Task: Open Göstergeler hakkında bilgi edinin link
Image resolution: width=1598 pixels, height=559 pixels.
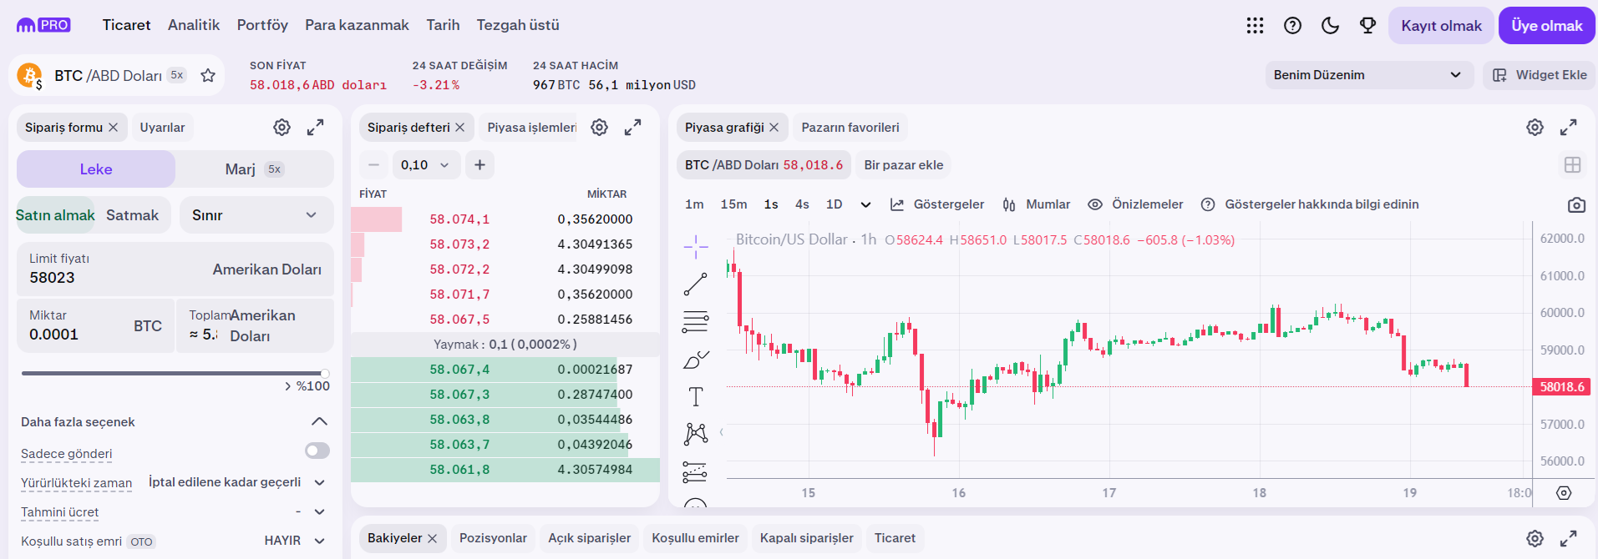Action: (1309, 204)
